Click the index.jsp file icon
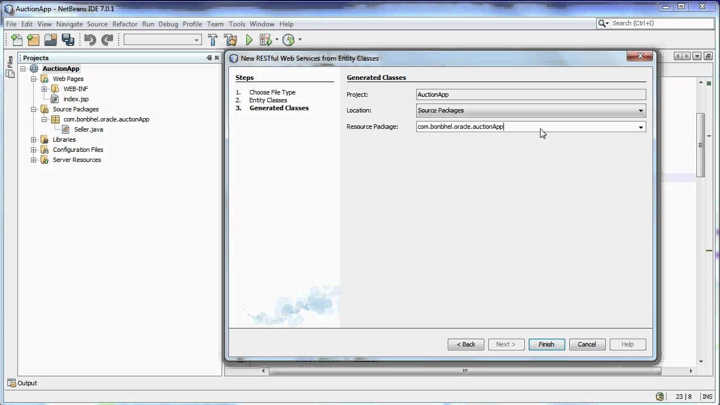The height and width of the screenshot is (405, 720). 55,99
